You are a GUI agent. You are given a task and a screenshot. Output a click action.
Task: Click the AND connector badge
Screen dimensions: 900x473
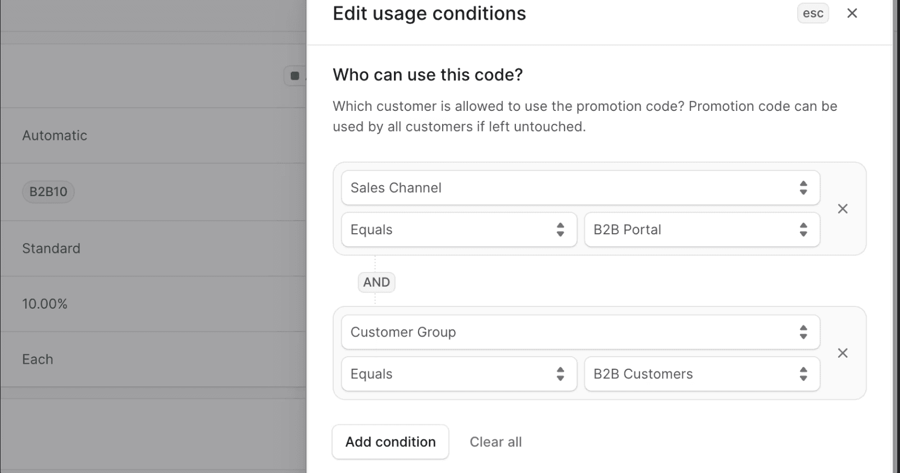pyautogui.click(x=376, y=282)
